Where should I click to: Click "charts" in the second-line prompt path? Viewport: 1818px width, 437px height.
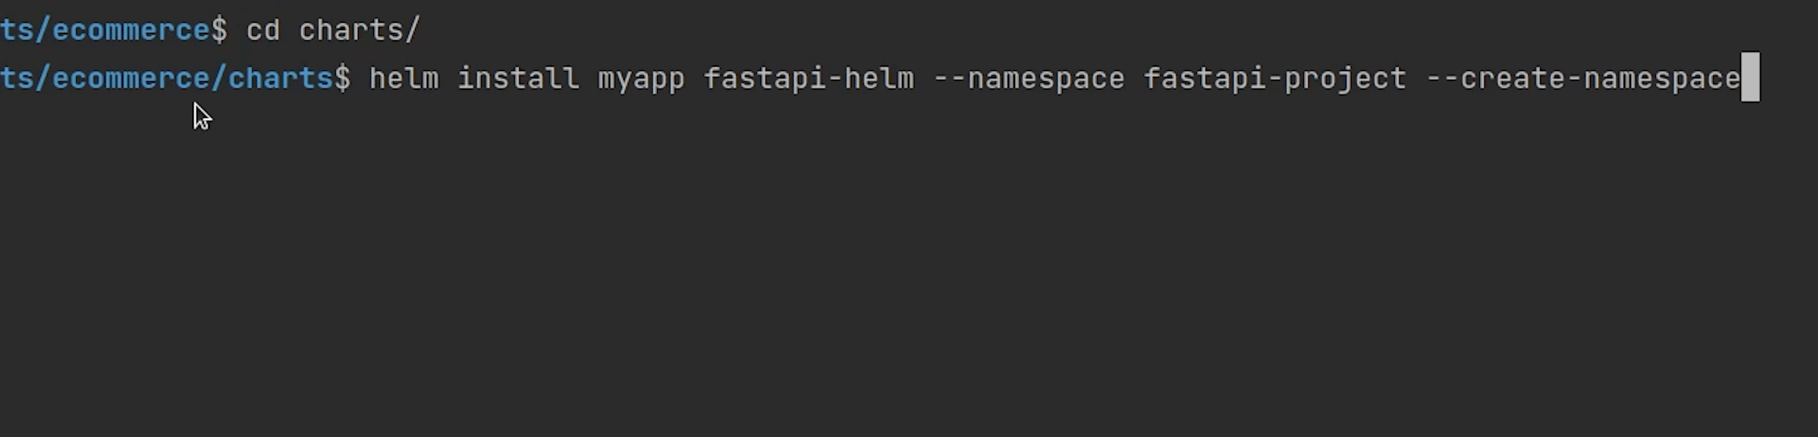click(281, 78)
